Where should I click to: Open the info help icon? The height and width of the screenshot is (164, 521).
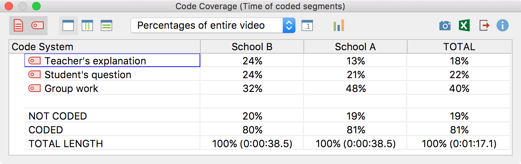(503, 26)
